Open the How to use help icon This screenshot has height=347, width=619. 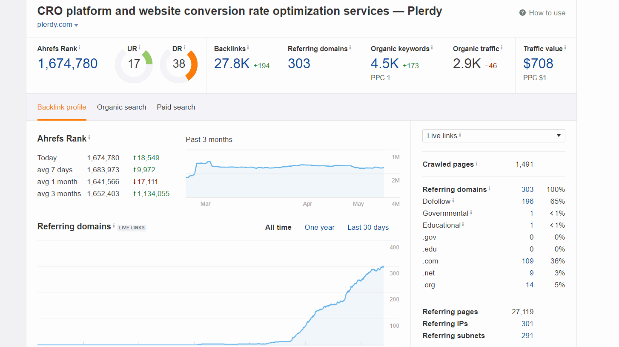(x=522, y=13)
